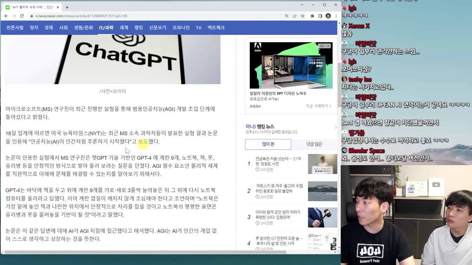The image size is (472, 265).
Task: Toggle the browser side panel icon
Action: click(320, 16)
